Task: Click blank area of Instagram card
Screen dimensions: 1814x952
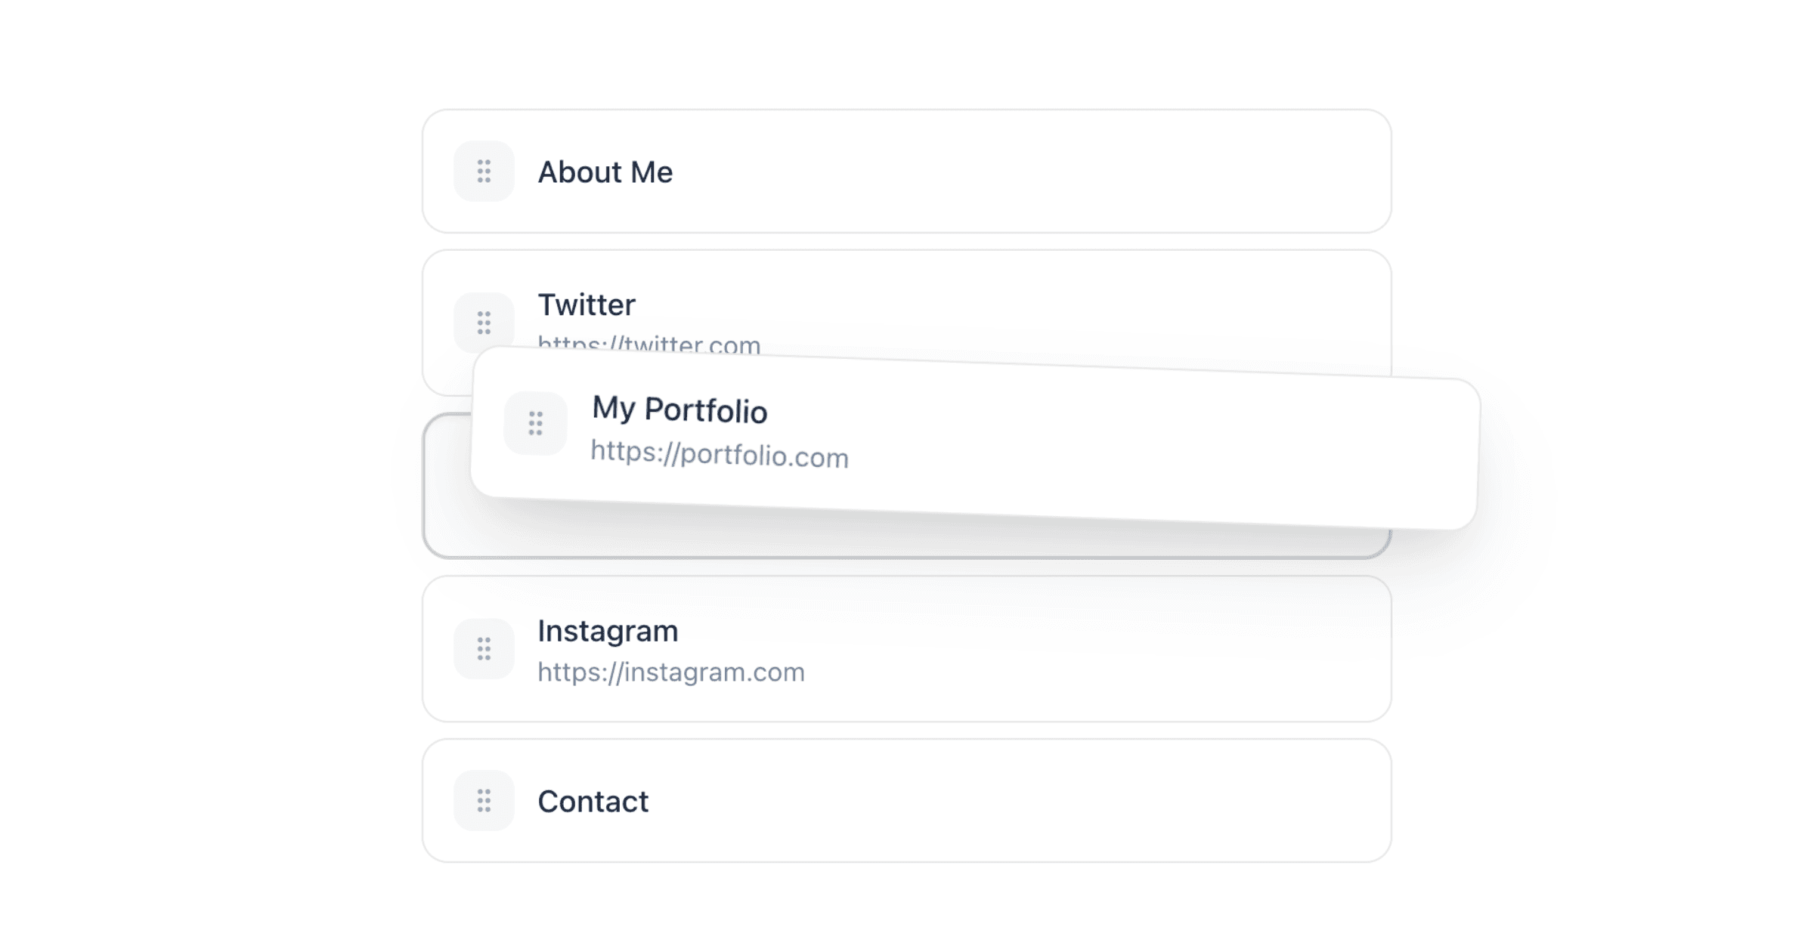Action: pyautogui.click(x=1058, y=649)
